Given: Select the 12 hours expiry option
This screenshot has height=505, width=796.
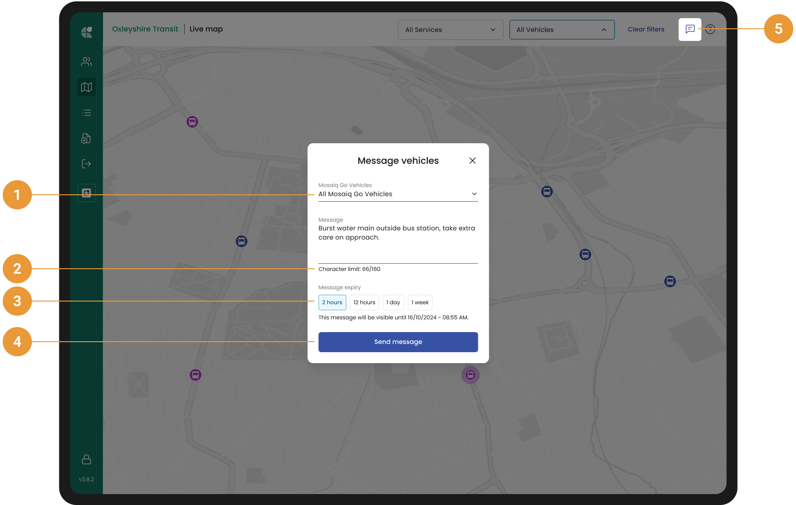Looking at the screenshot, I should (x=364, y=302).
